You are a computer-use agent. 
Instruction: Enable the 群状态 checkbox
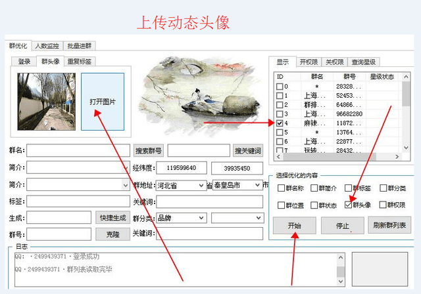[314, 205]
